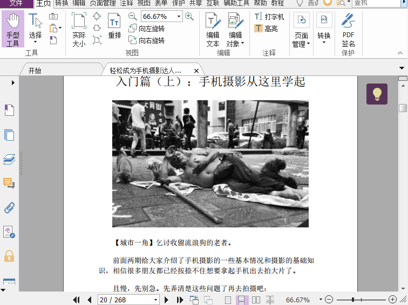Expand the clipboard dropdown arrow
Image resolution: width=408 pixels, height=305 pixels.
[60, 28]
